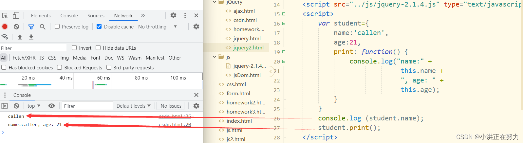The image size is (523, 143).
Task: Enable Invert filter checkbox
Action: pos(74,48)
